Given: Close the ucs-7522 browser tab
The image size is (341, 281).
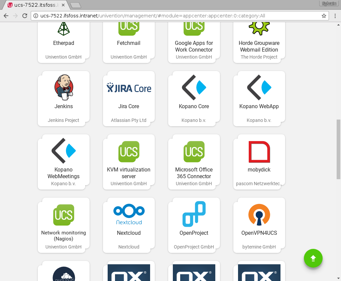Looking at the screenshot, I should coord(63,5).
